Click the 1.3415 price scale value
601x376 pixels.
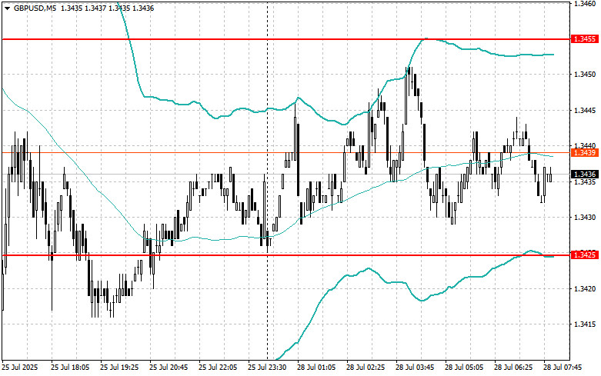pos(585,324)
